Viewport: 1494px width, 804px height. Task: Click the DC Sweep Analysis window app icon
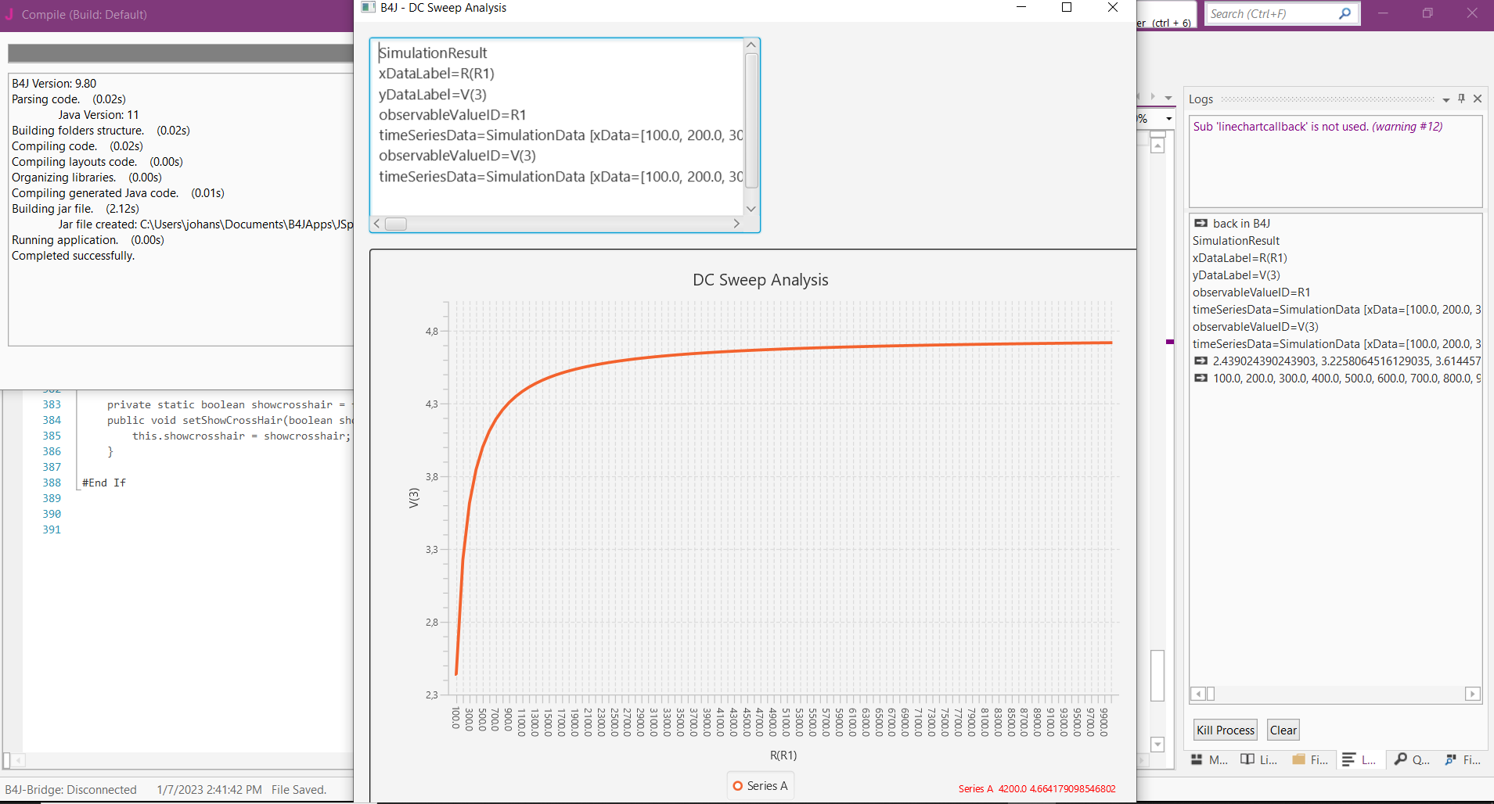(368, 8)
